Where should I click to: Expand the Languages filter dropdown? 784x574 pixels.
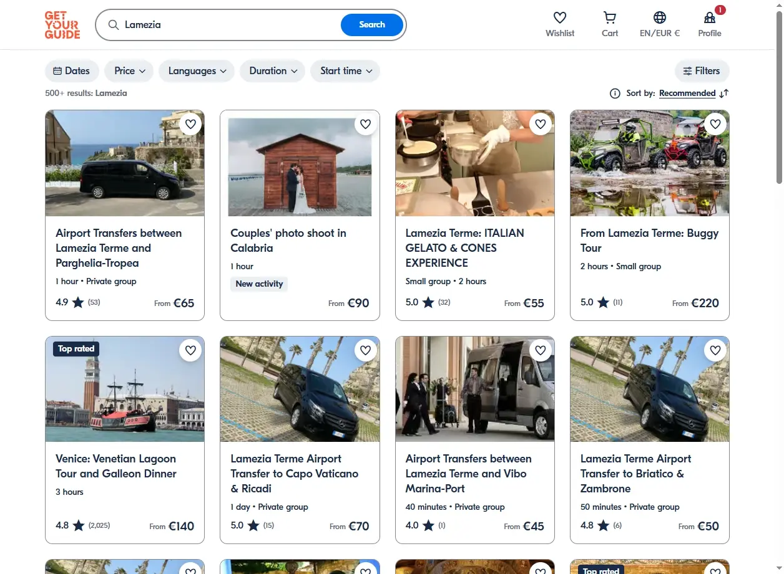tap(197, 71)
